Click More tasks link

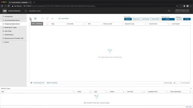[x=189, y=107]
